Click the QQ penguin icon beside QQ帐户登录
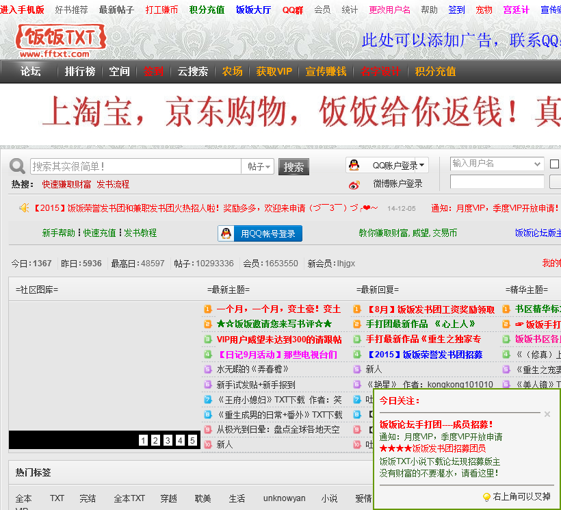The height and width of the screenshot is (510, 561). click(354, 165)
